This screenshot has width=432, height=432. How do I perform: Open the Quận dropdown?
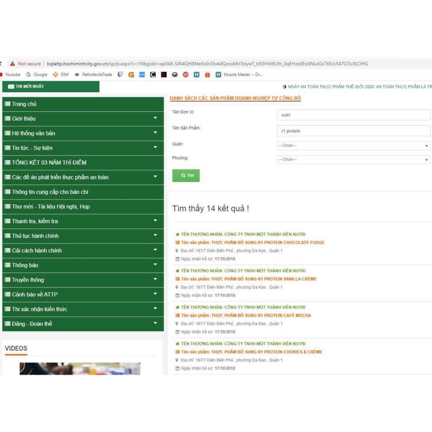click(353, 146)
